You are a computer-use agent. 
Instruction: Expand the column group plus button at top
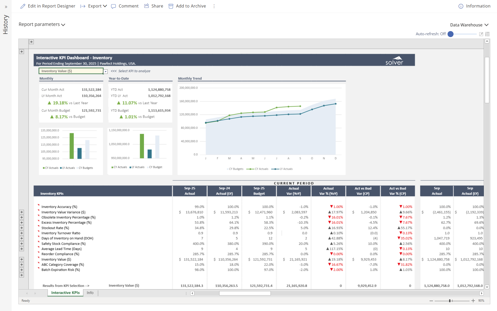tap(31, 42)
